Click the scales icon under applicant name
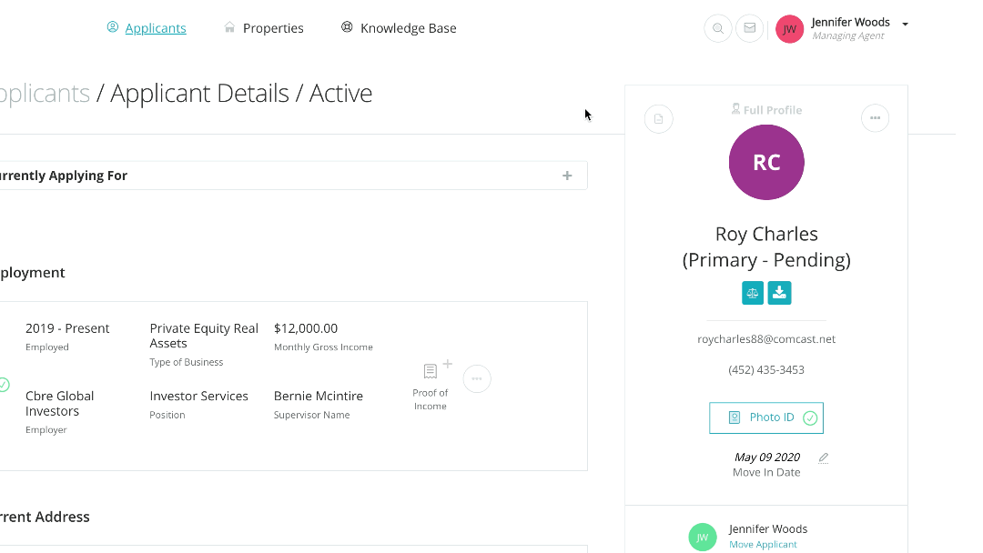The height and width of the screenshot is (553, 983). coord(752,293)
